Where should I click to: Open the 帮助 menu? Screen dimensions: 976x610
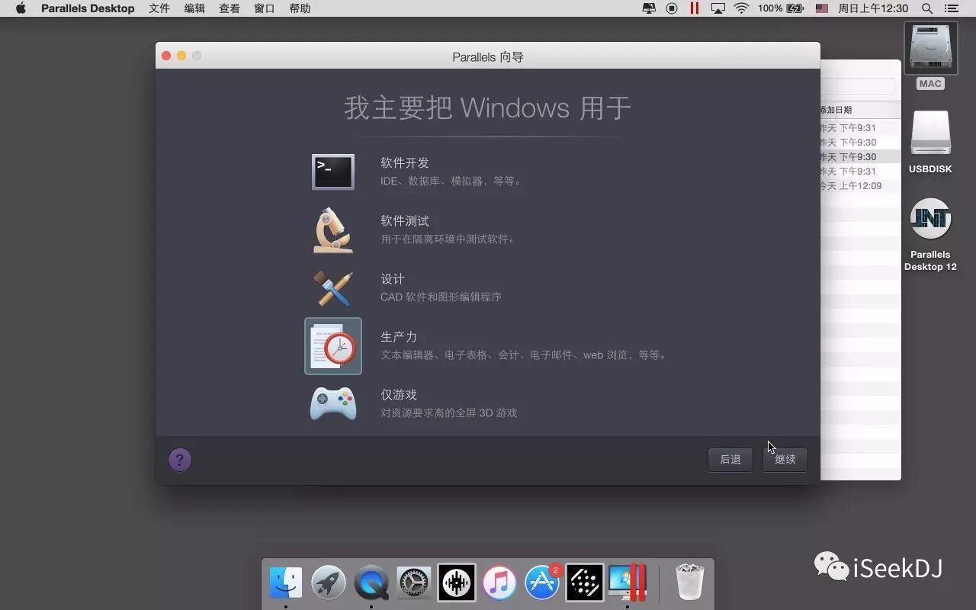(300, 8)
